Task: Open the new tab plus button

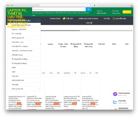Action: (132, 6)
